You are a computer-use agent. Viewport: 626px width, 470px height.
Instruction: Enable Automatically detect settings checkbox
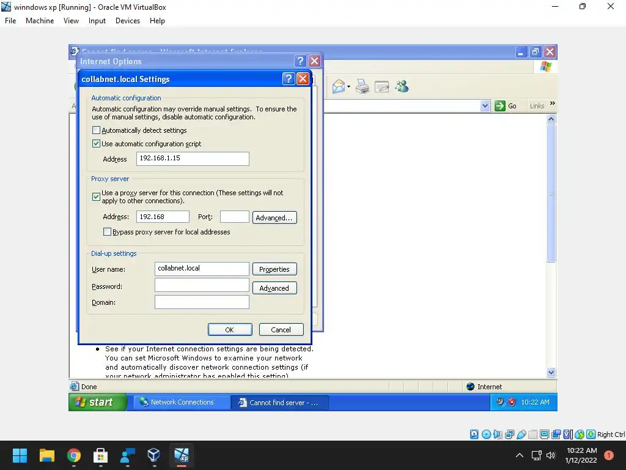(96, 130)
